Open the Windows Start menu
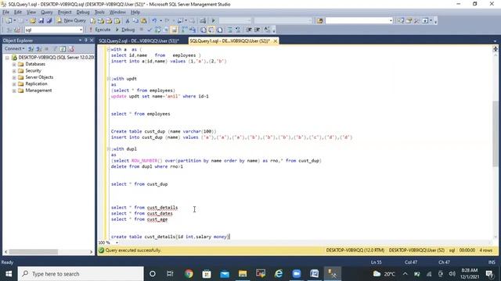 point(9,274)
